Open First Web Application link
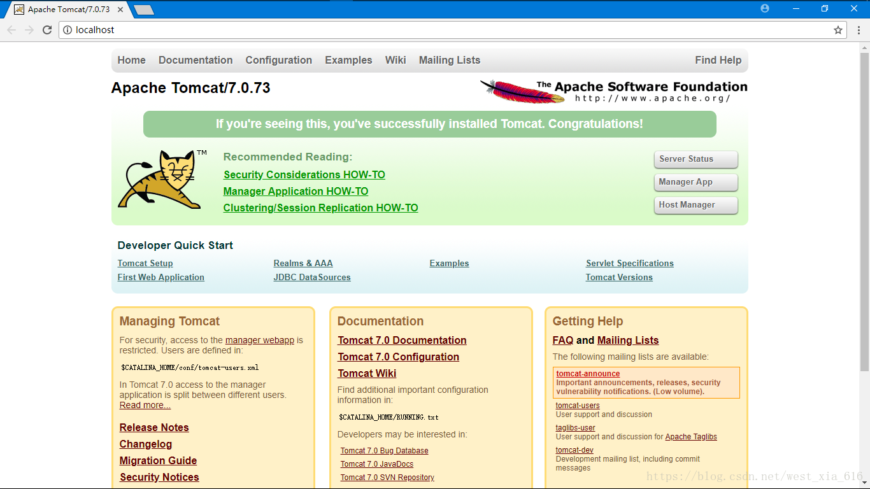 click(161, 277)
